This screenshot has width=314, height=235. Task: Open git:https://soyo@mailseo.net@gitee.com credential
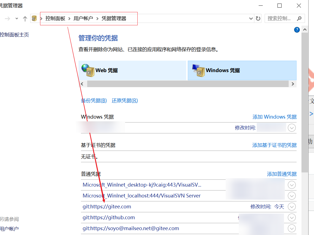[x=131, y=228]
